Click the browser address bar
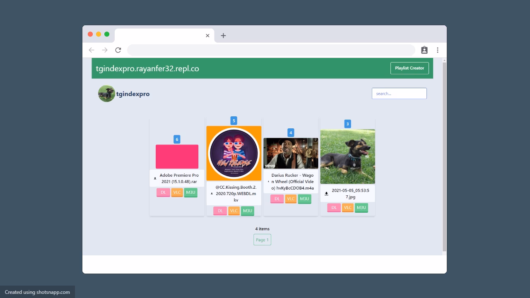Viewport: 530px width, 298px height. pyautogui.click(x=271, y=50)
